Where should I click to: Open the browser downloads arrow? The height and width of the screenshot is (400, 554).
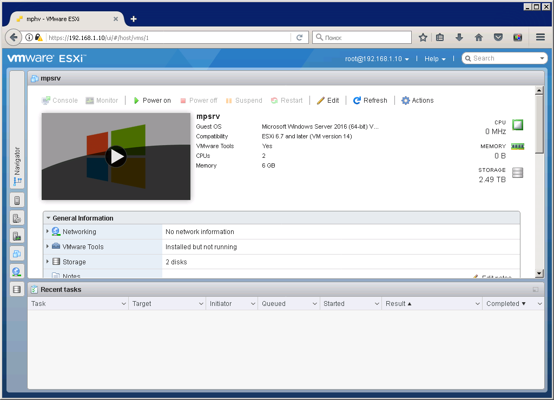(459, 37)
